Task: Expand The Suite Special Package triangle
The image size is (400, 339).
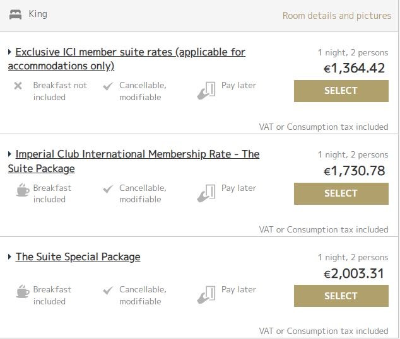Action: click(9, 256)
